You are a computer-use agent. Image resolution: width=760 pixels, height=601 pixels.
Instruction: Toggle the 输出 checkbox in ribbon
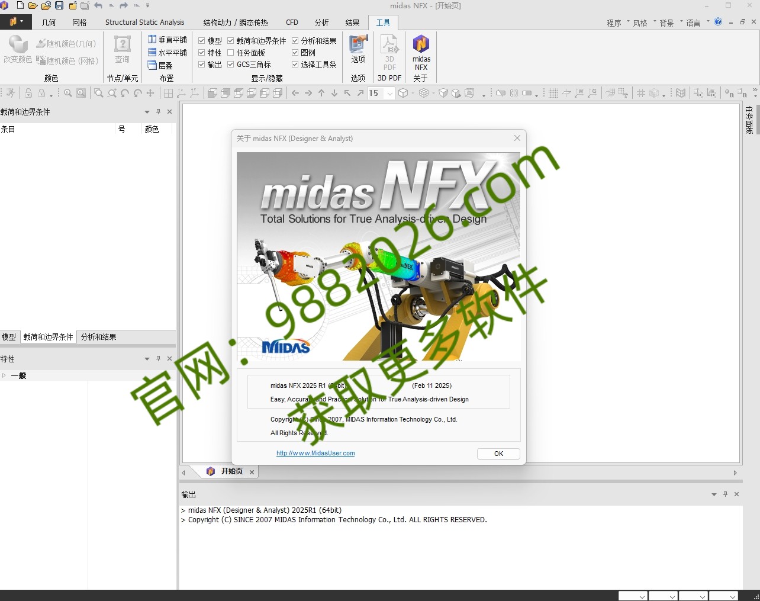(x=201, y=64)
